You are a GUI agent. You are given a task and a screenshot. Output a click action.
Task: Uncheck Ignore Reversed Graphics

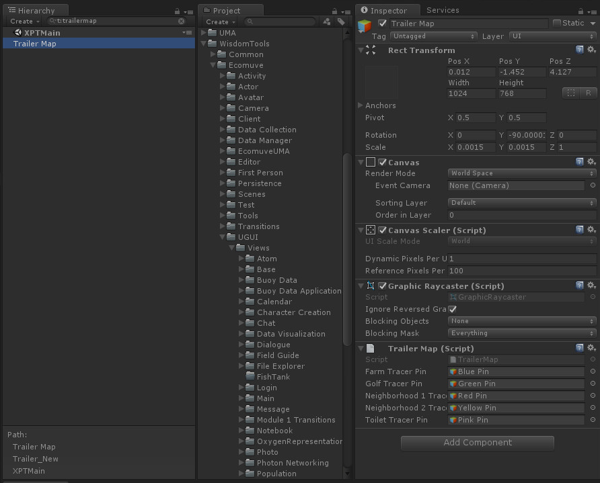coord(453,309)
